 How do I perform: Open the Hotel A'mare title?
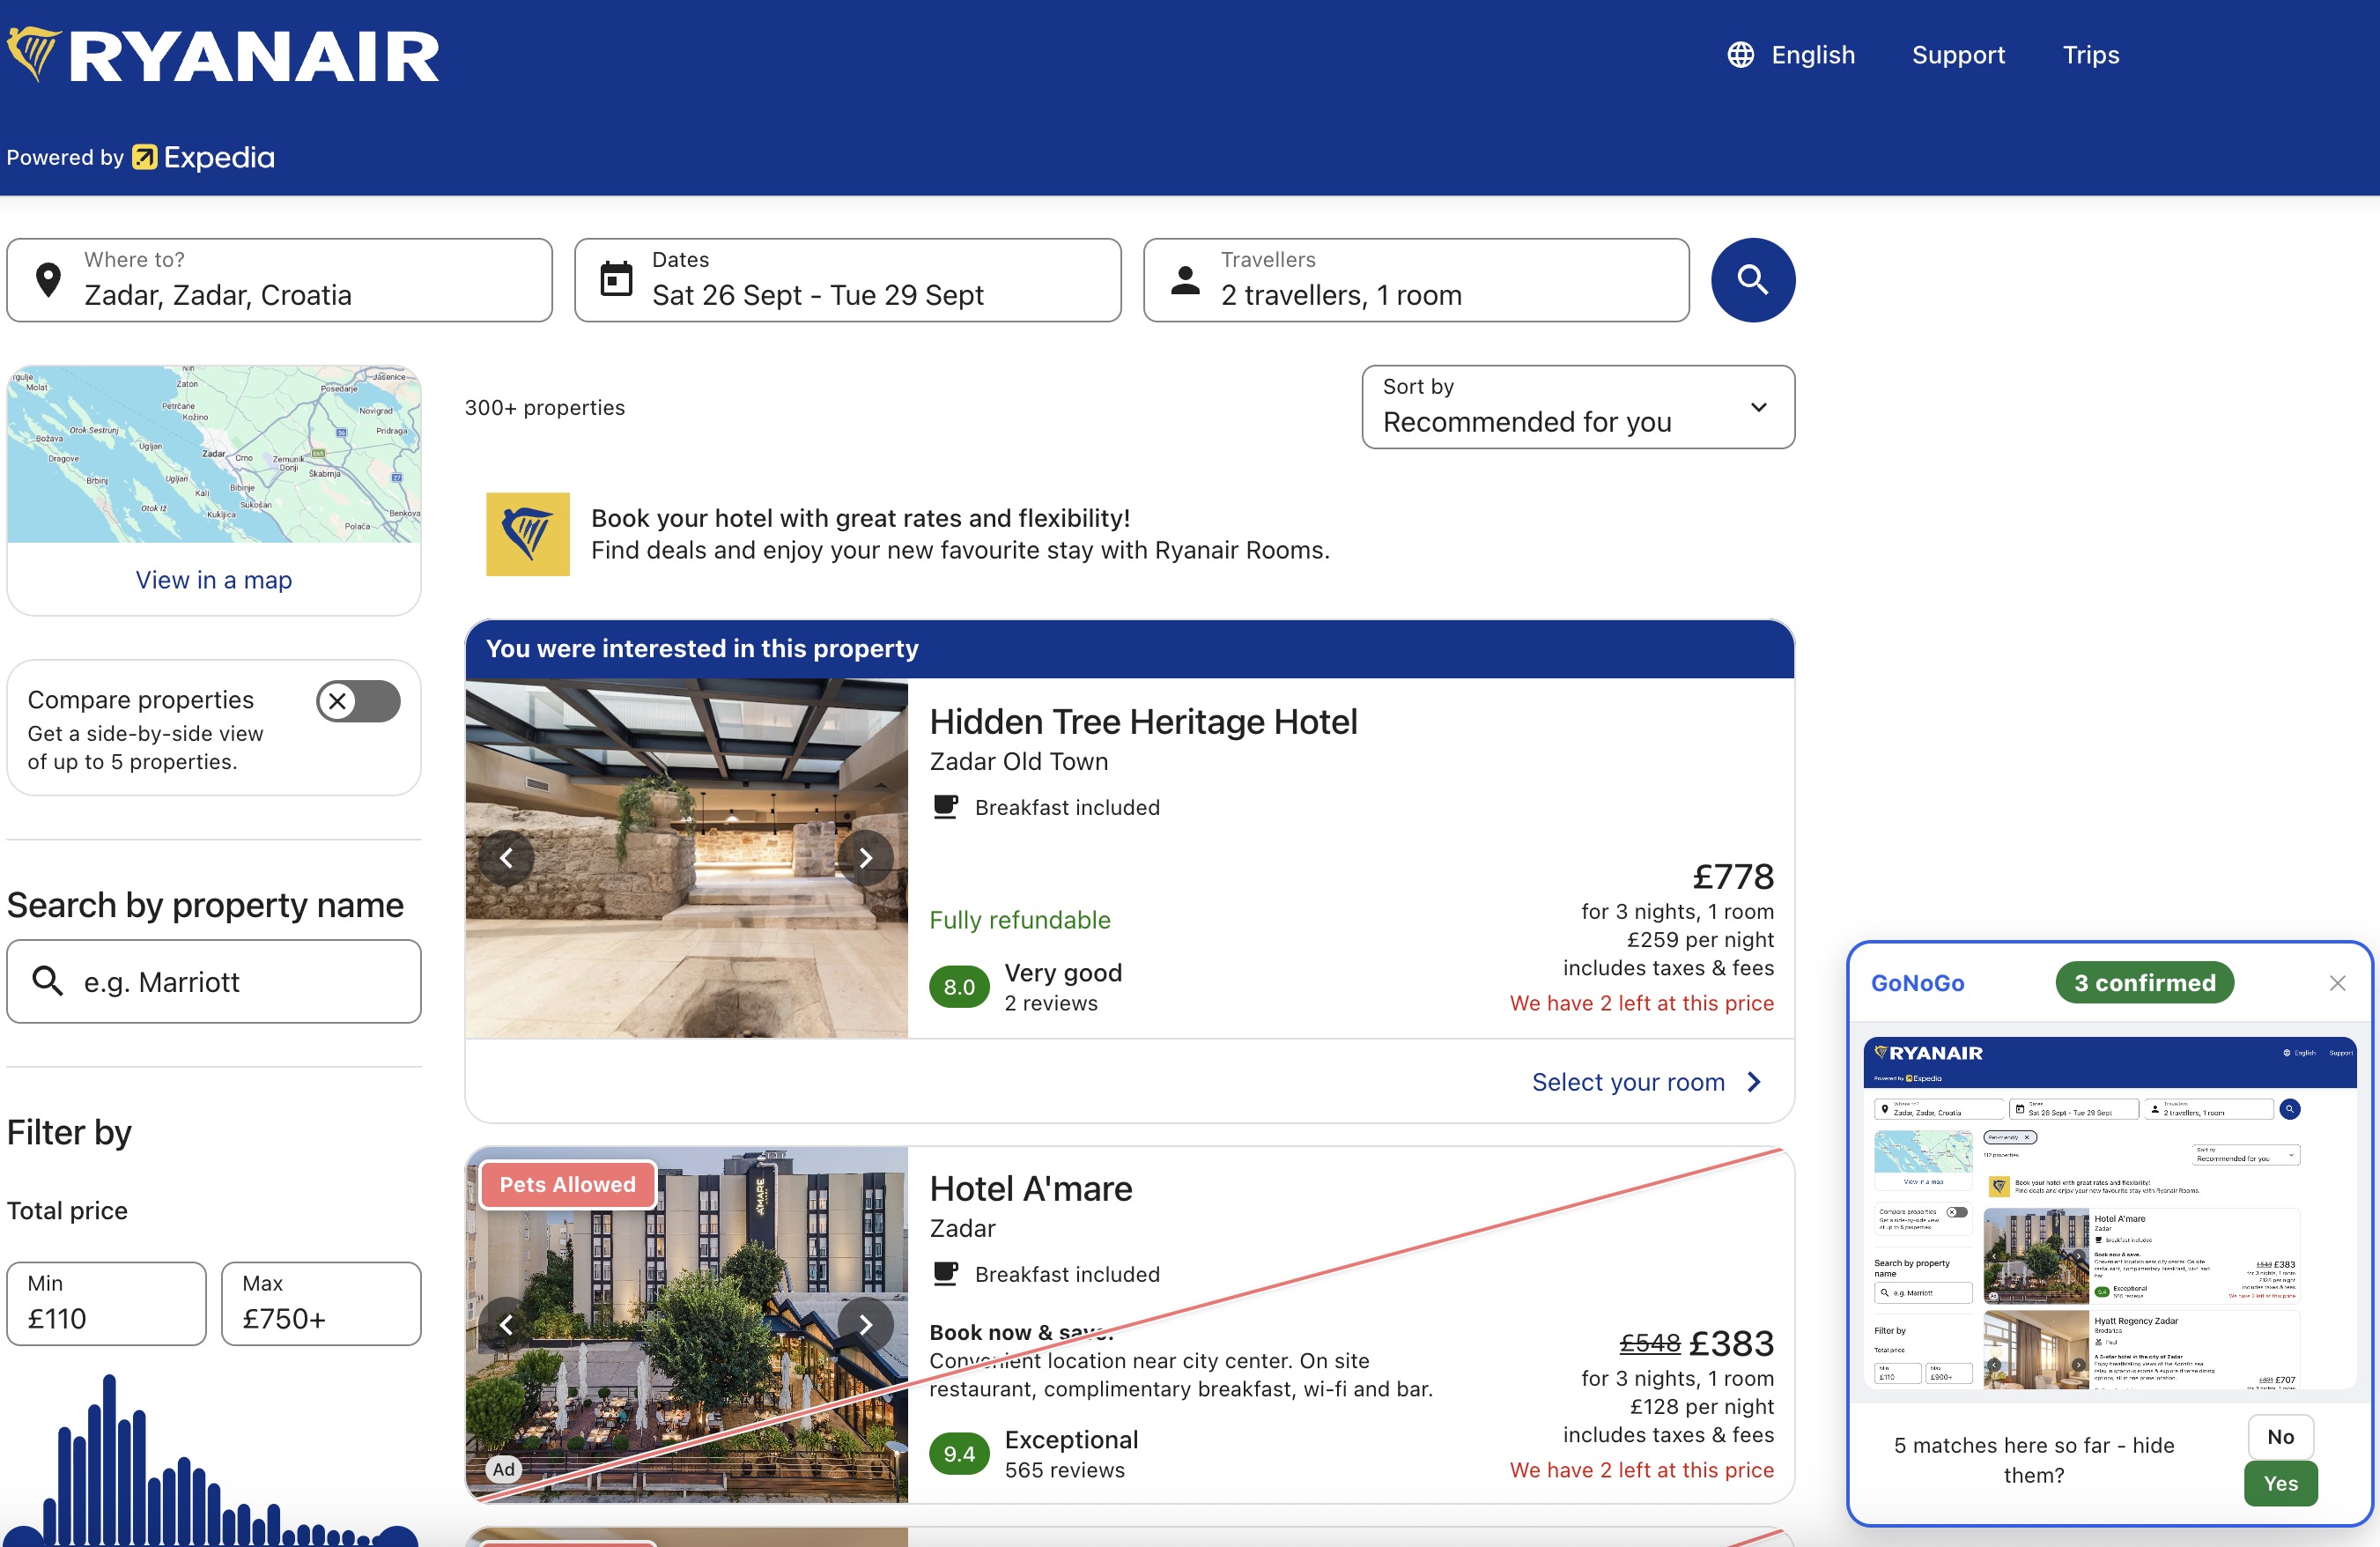tap(1031, 1189)
